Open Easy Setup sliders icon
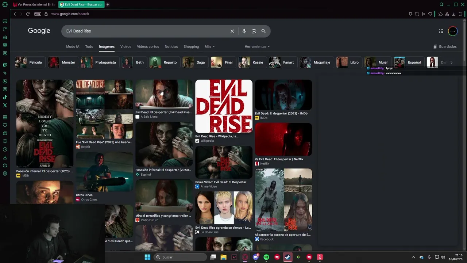 tap(460, 14)
